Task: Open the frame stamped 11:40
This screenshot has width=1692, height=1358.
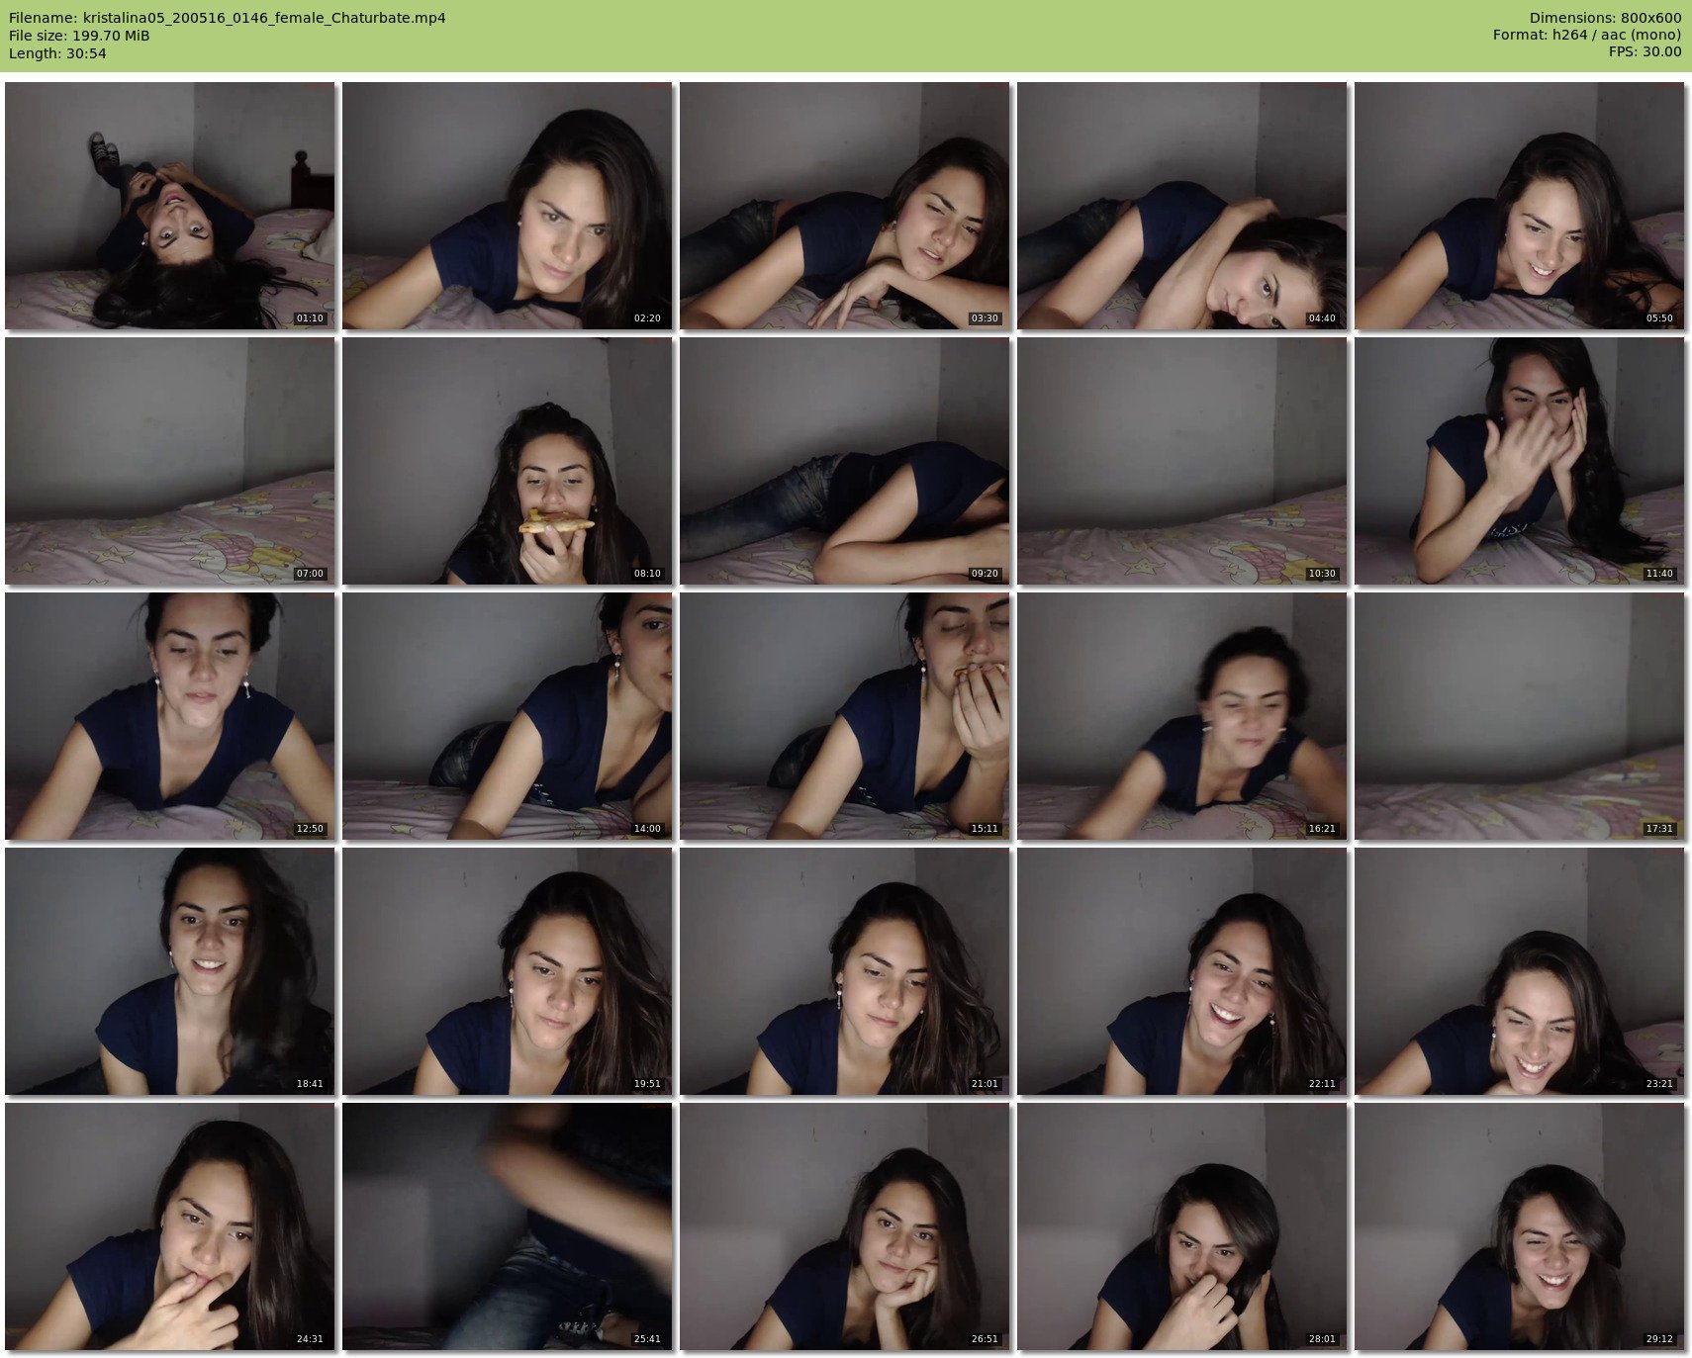Action: (x=1520, y=461)
